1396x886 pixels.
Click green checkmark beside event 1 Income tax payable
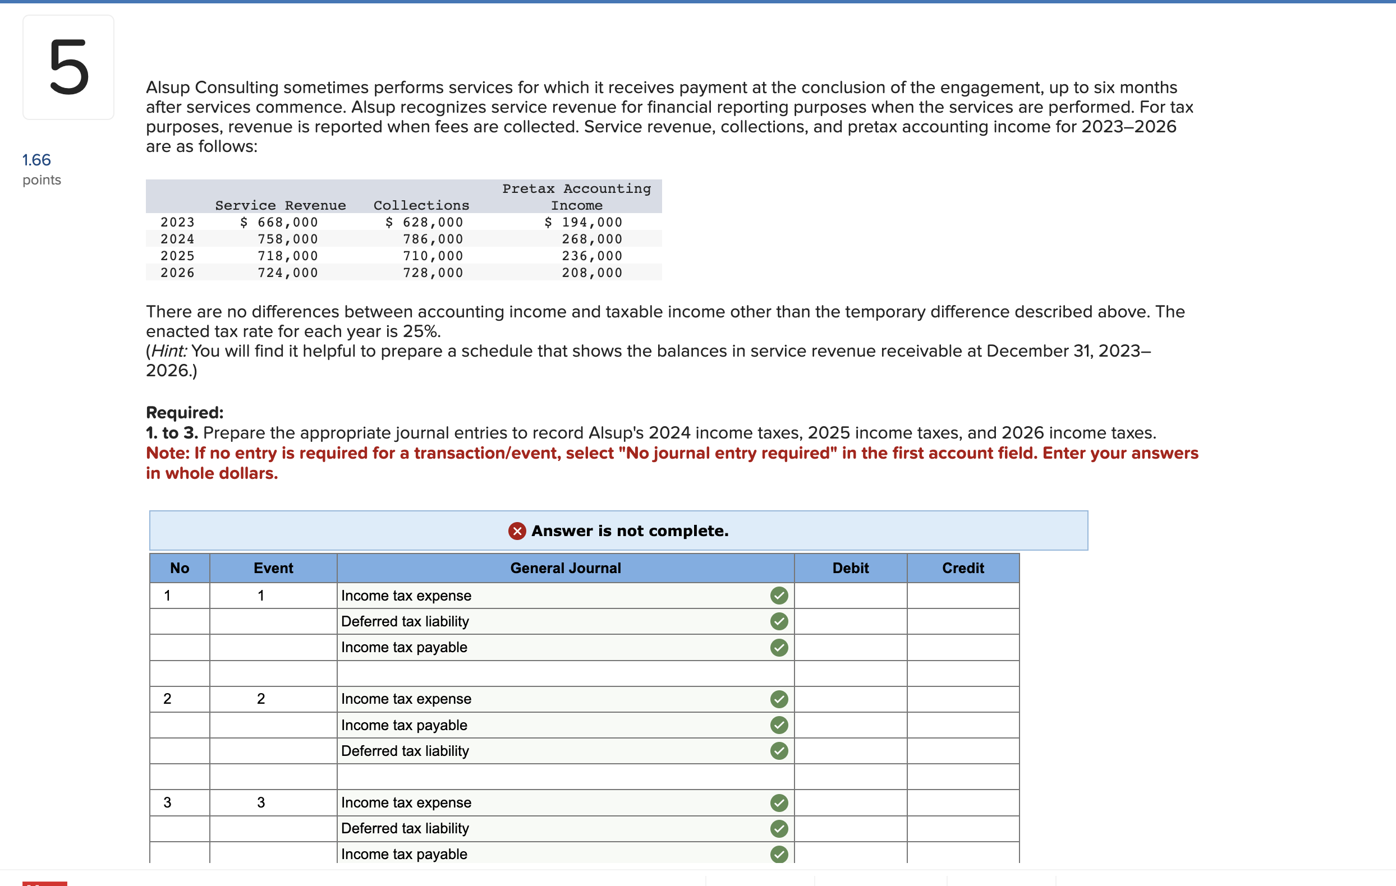pyautogui.click(x=779, y=647)
